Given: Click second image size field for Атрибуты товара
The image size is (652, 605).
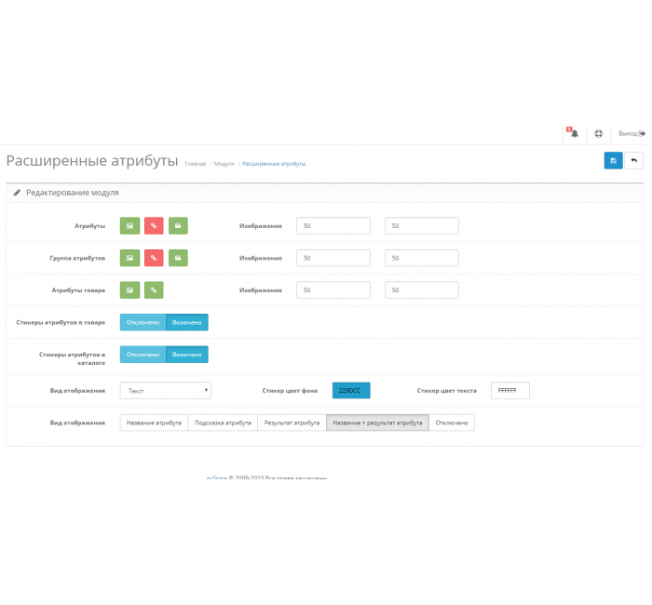Looking at the screenshot, I should [x=422, y=290].
